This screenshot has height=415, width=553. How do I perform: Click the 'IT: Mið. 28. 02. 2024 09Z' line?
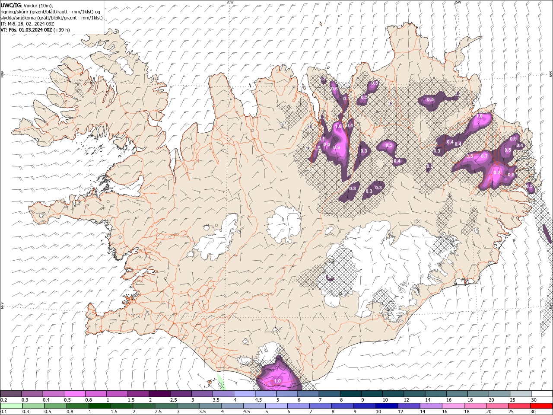coord(27,24)
